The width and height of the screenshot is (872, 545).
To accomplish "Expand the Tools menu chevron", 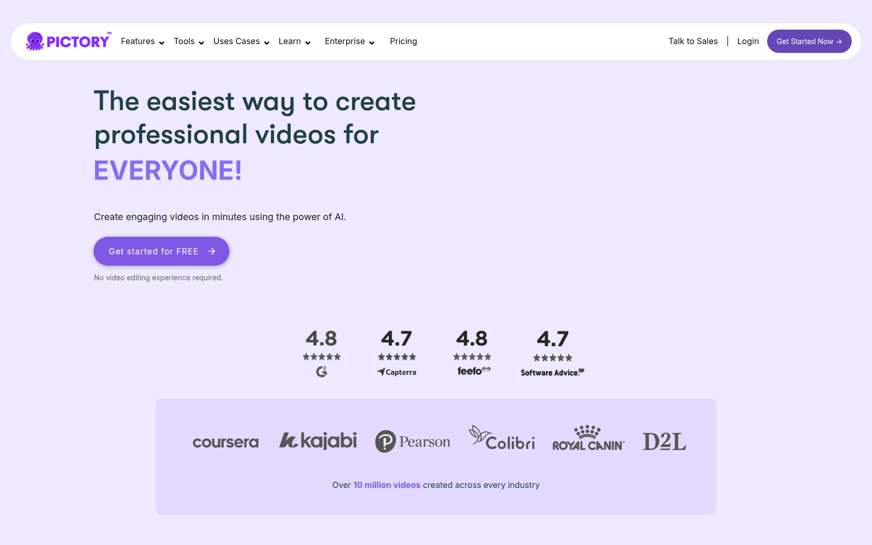I will pos(201,43).
